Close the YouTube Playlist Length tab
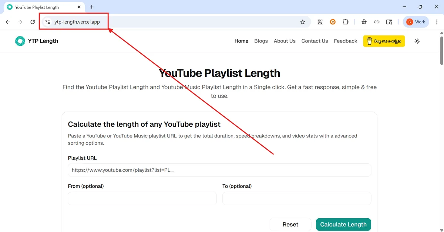 click(x=79, y=7)
